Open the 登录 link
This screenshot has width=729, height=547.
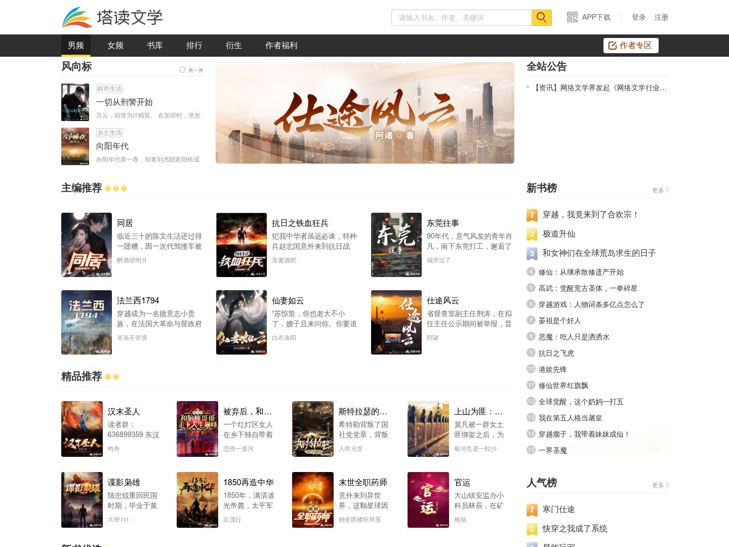[x=638, y=17]
